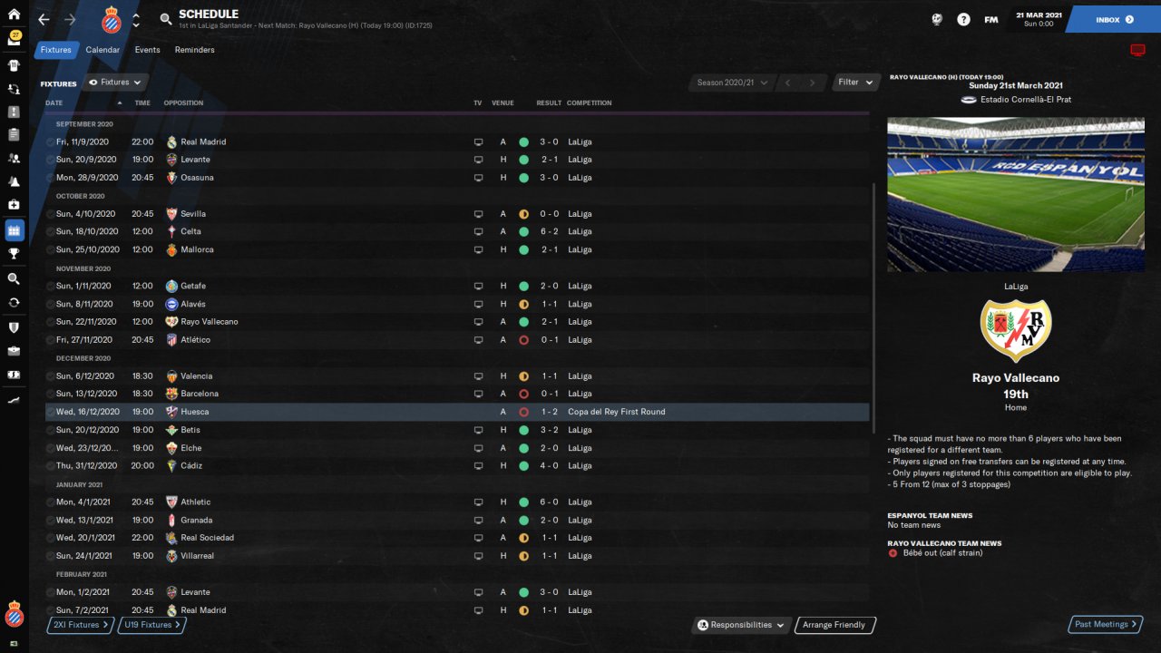Open the Squad shirt icon in sidebar
This screenshot has height=653, width=1161.
click(14, 65)
